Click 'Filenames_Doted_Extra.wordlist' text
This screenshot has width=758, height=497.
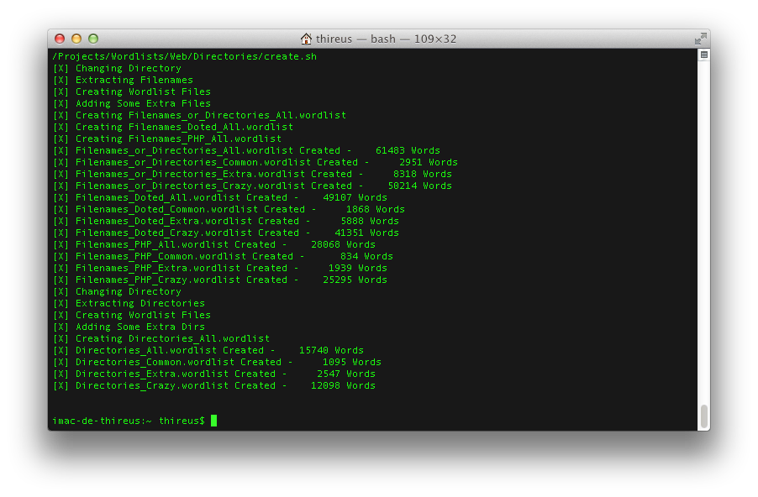164,221
